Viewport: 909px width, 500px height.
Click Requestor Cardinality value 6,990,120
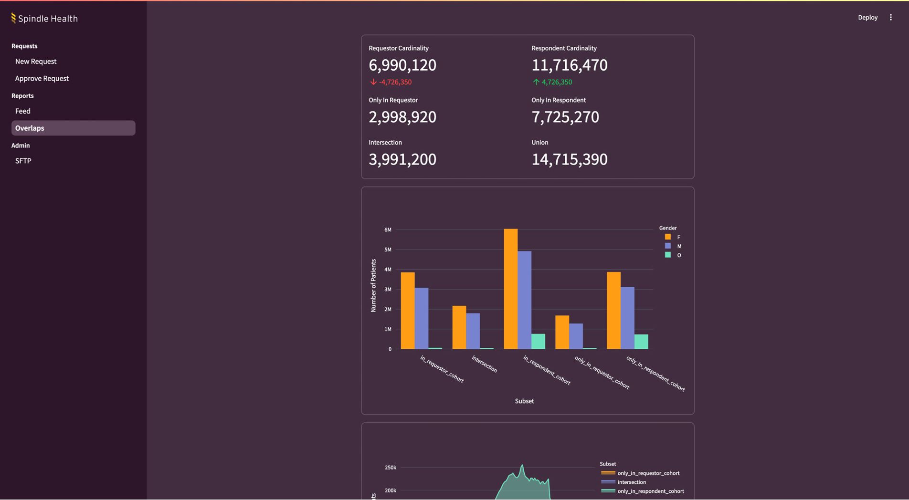pos(402,65)
